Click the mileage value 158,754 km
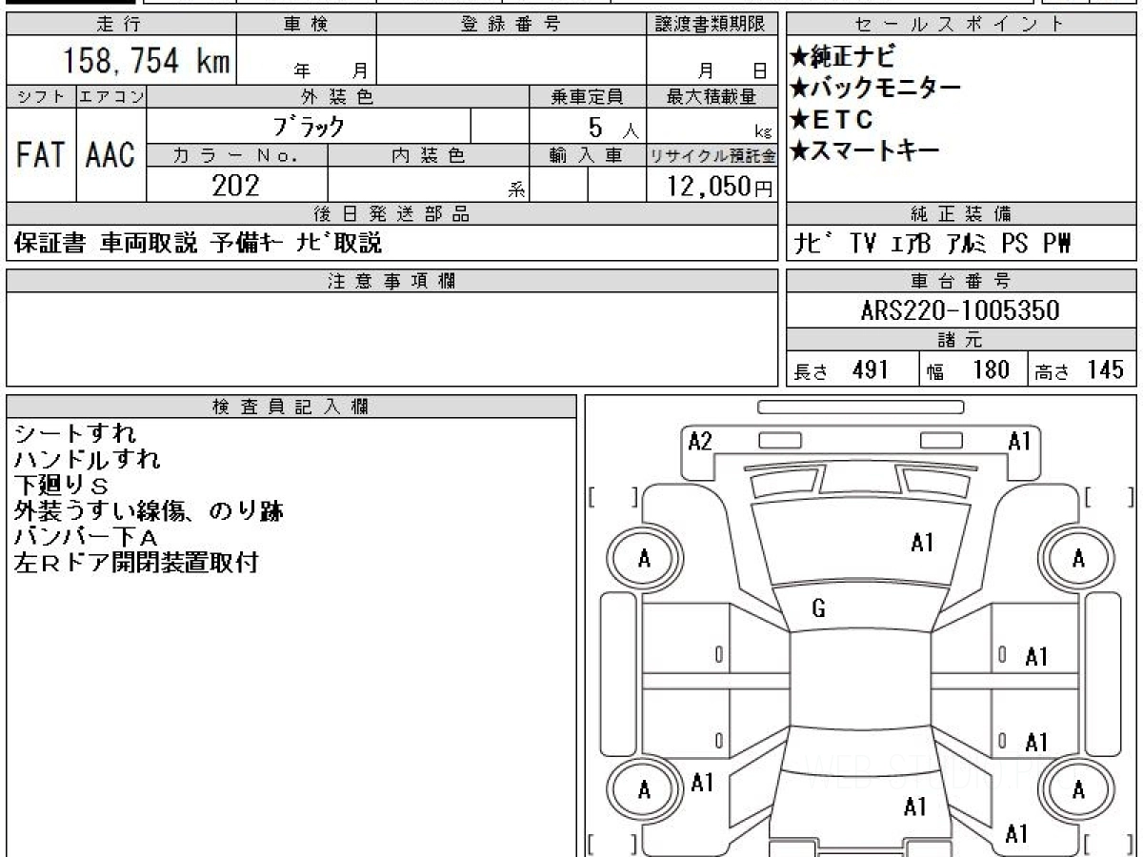Viewport: 1143px width, 857px height. [x=146, y=62]
